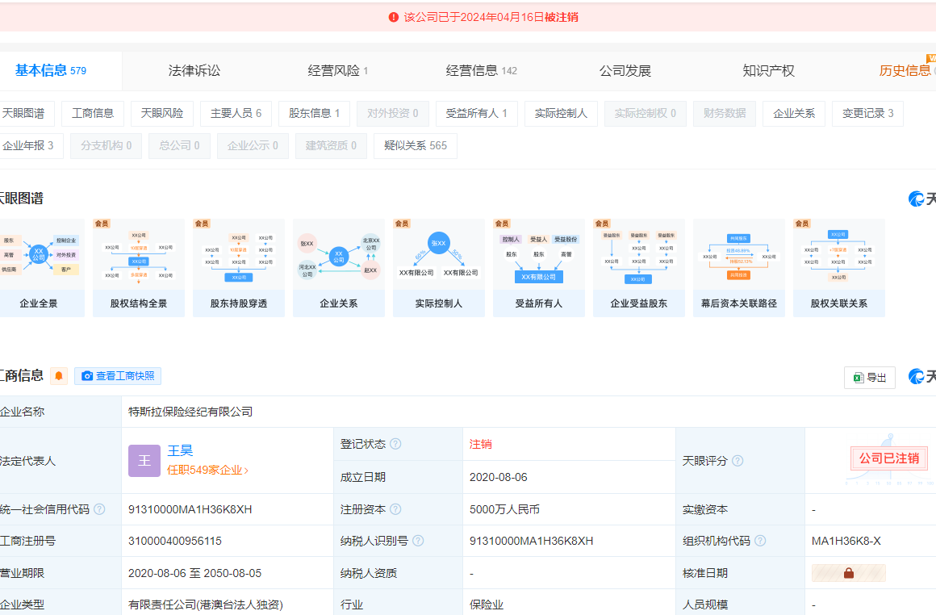Open the 企业受益股东 graph card
This screenshot has width=936, height=615.
click(638, 268)
